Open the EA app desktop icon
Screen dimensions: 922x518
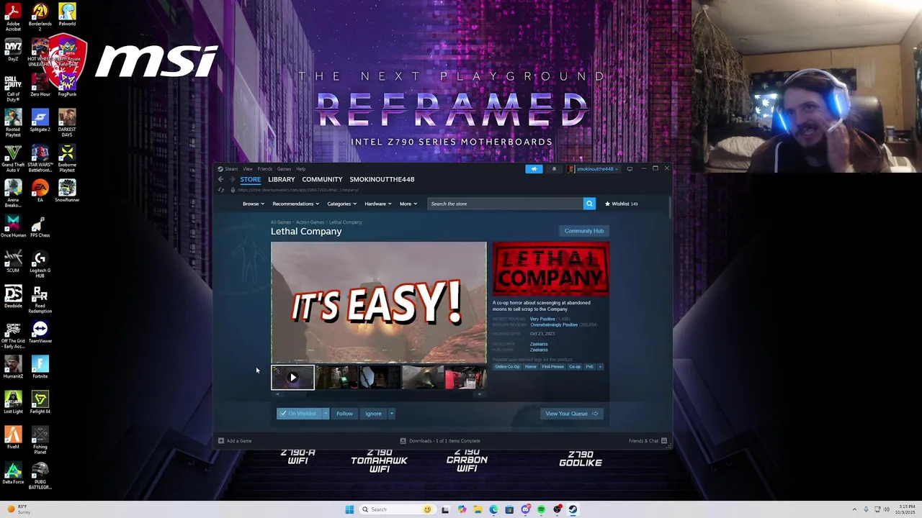click(40, 191)
